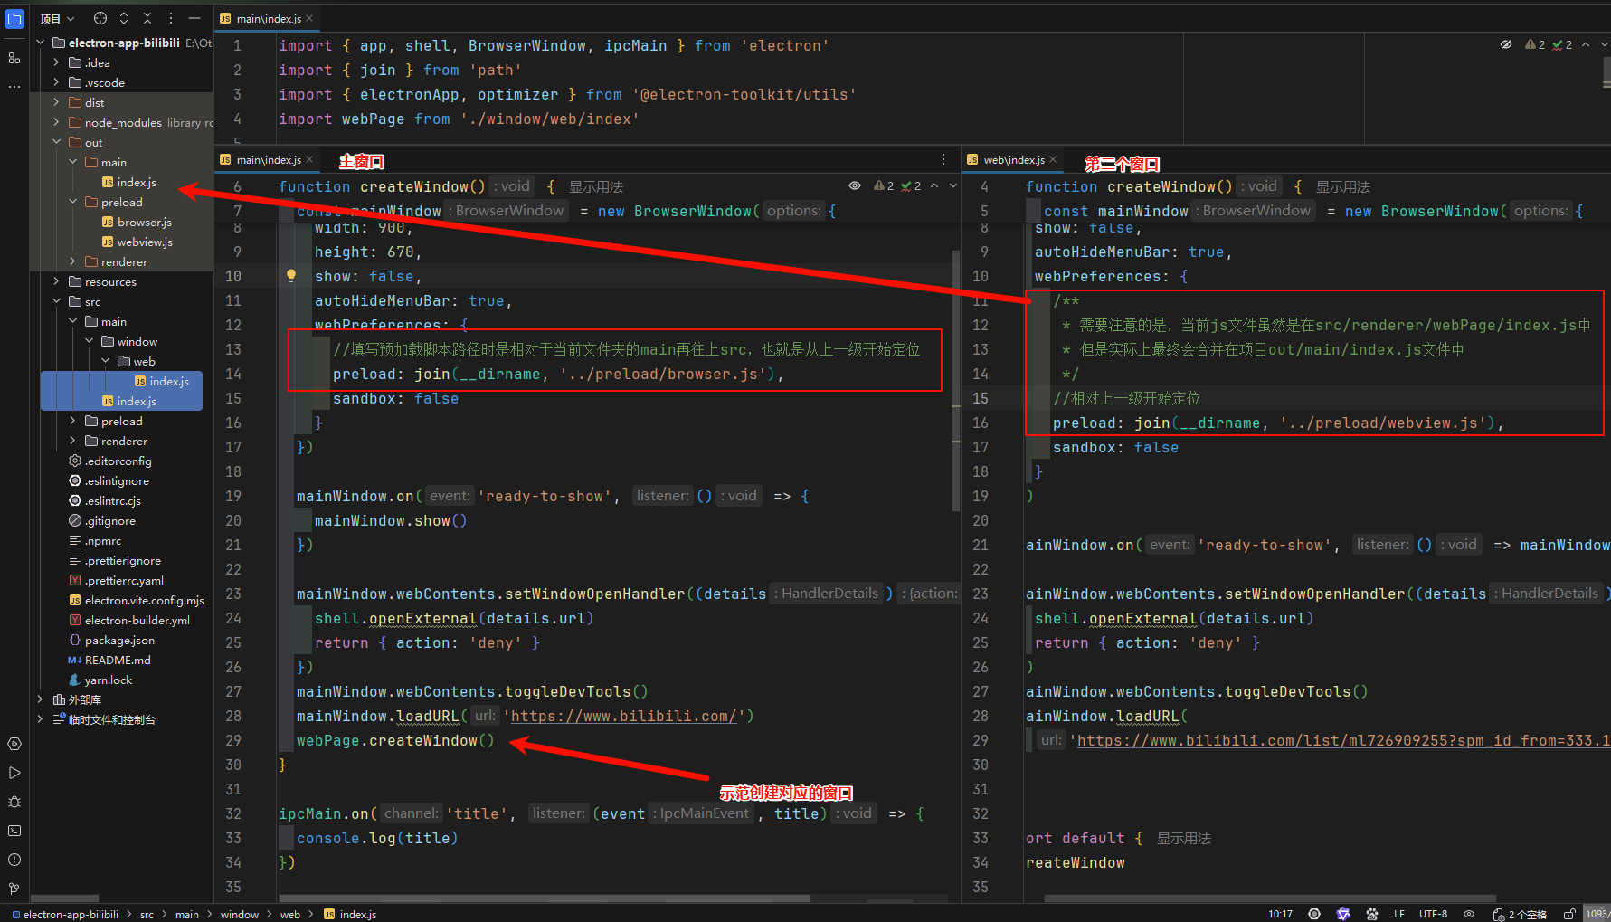Close the lower main\index.js tab
The width and height of the screenshot is (1611, 922).
[x=309, y=159]
